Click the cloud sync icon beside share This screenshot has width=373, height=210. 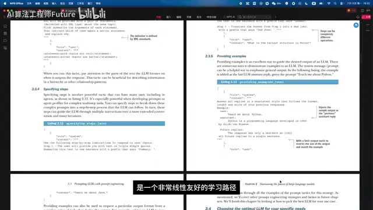point(357,17)
